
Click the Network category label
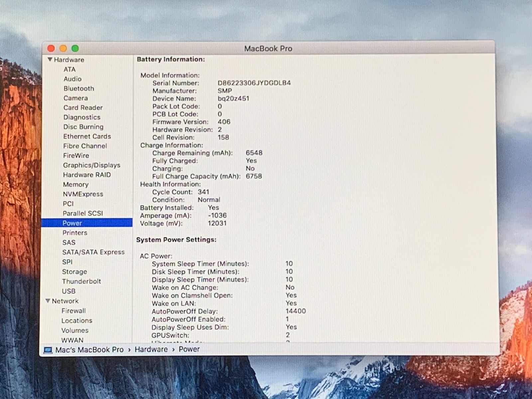(65, 301)
